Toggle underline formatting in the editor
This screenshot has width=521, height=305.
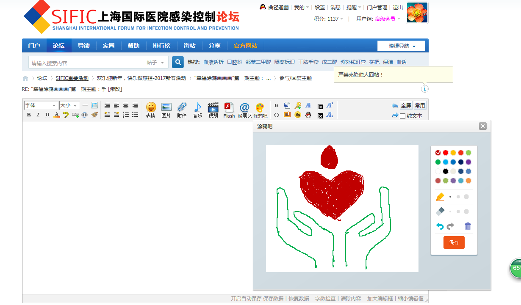point(47,115)
